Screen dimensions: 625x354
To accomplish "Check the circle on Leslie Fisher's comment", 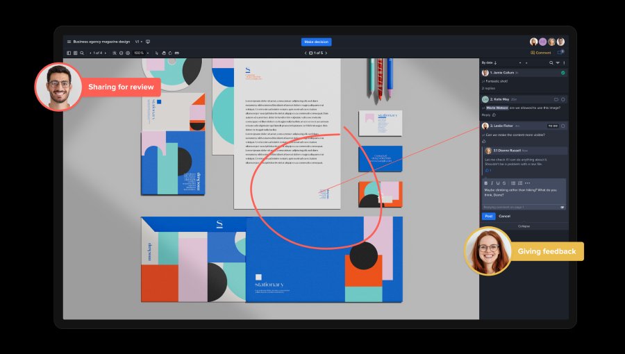I will [562, 126].
